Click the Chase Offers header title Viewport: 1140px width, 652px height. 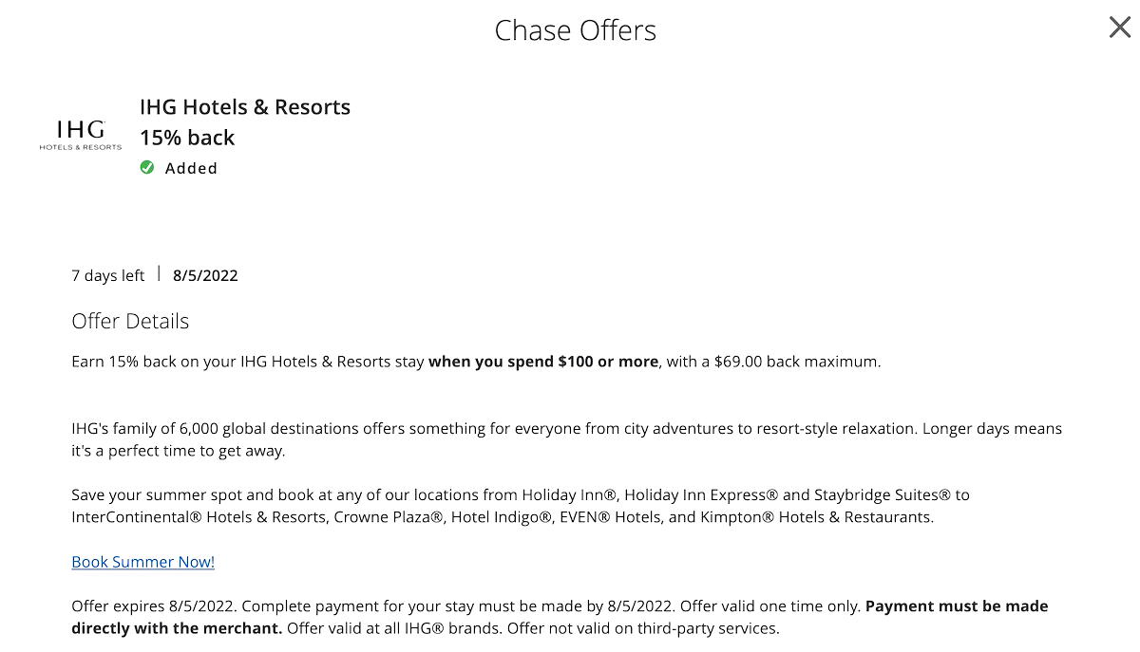(575, 29)
